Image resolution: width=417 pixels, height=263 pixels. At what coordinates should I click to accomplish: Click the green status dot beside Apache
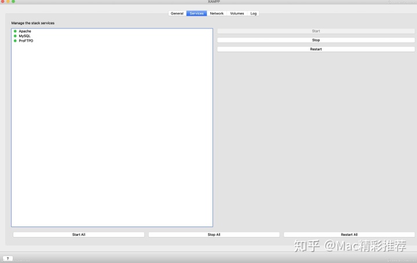click(15, 31)
